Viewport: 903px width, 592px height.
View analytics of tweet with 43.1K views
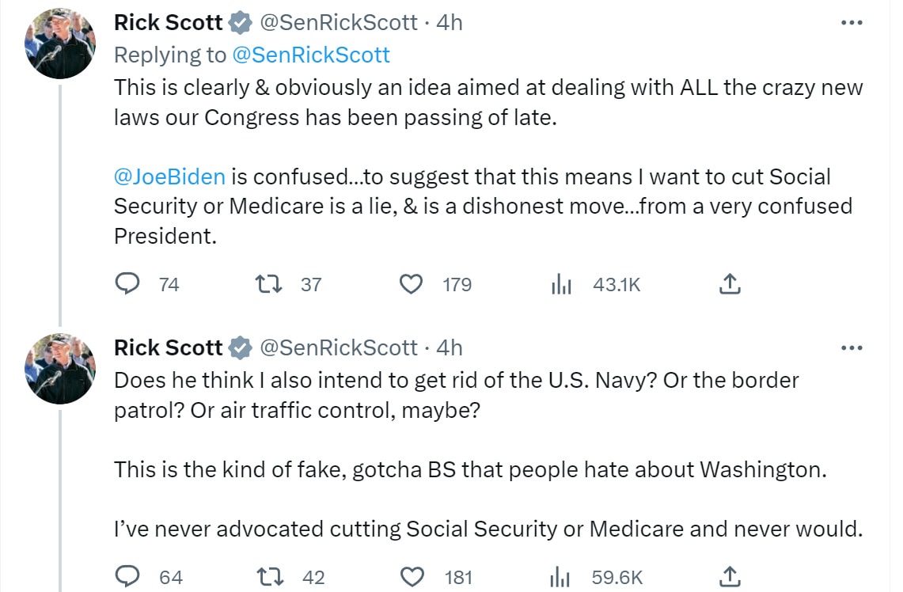tap(561, 284)
